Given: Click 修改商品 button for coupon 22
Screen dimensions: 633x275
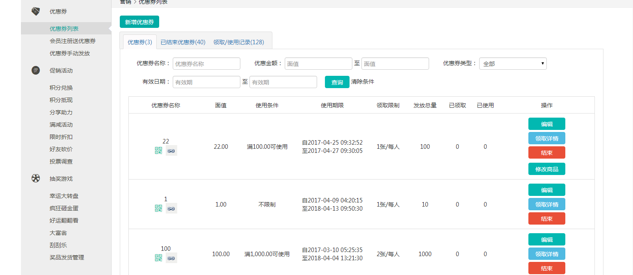Looking at the screenshot, I should [x=546, y=169].
